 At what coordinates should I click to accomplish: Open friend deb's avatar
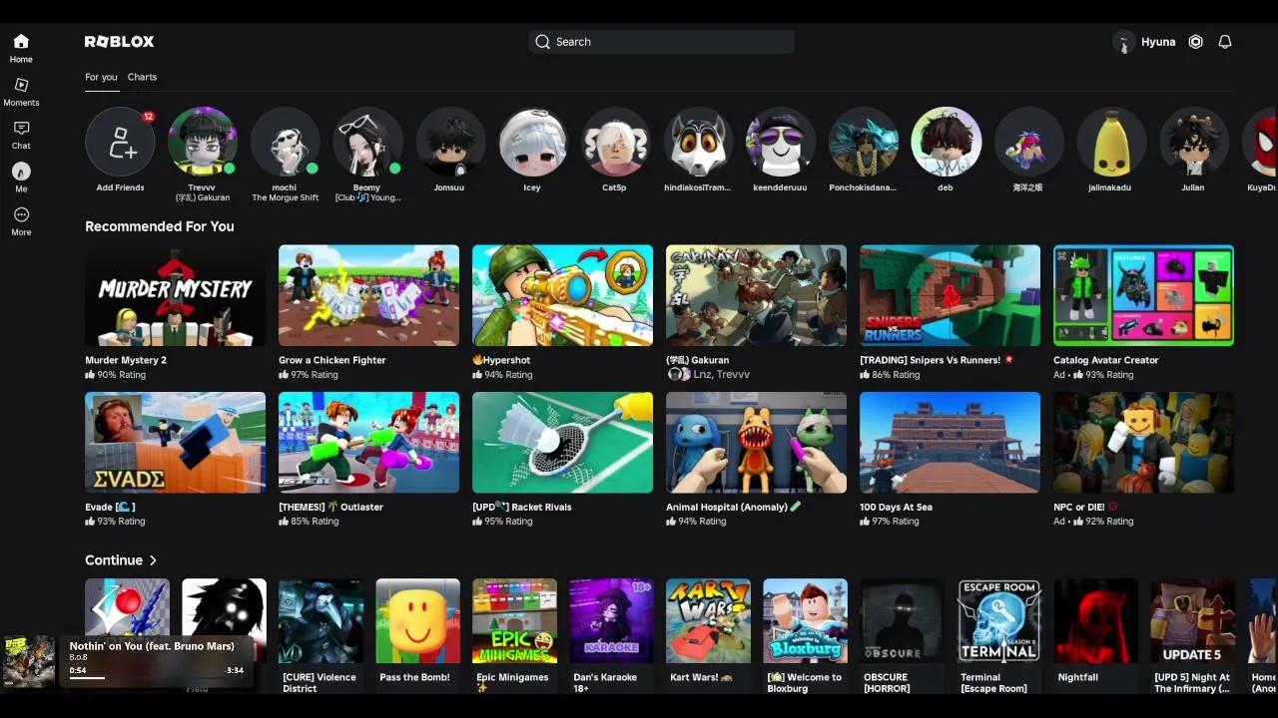tap(947, 142)
